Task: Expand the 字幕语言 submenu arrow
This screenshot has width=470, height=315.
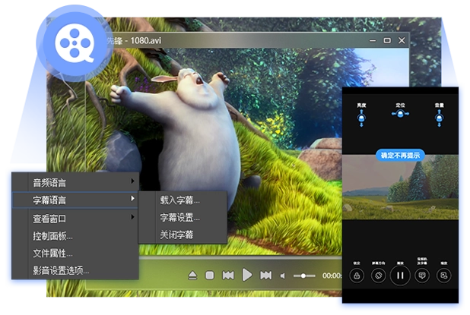Action: tap(133, 200)
